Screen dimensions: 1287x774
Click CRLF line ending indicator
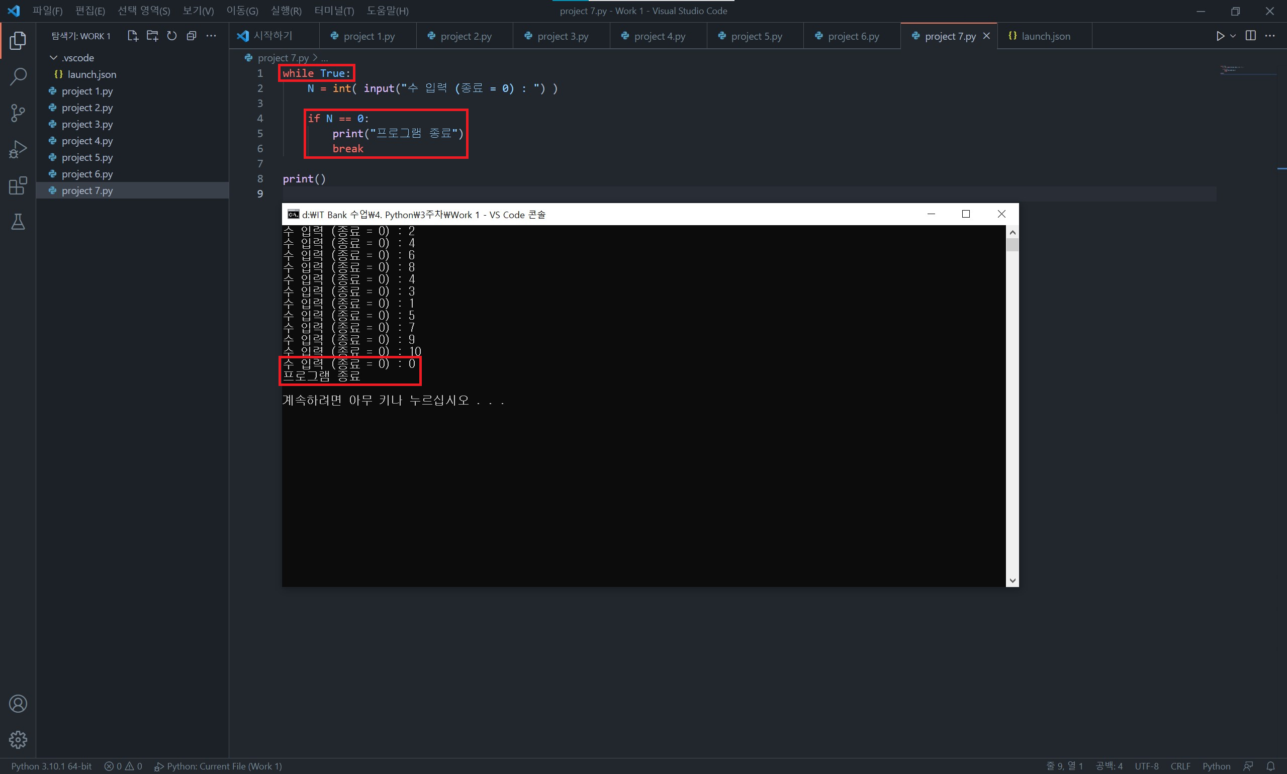click(x=1180, y=766)
